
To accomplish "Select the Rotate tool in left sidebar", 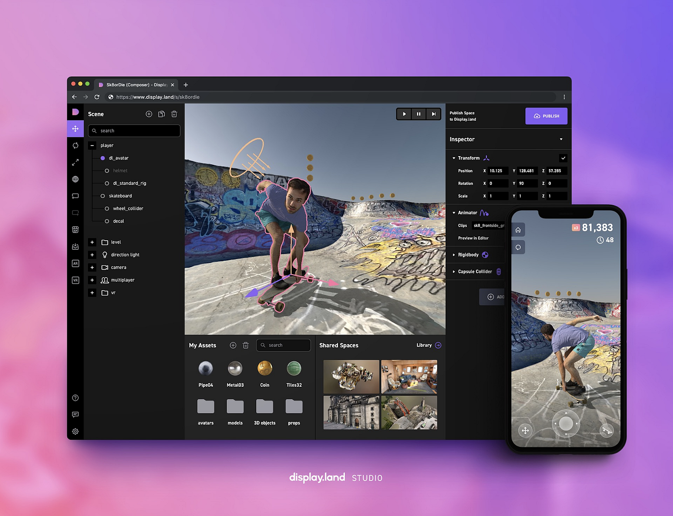I will point(75,146).
